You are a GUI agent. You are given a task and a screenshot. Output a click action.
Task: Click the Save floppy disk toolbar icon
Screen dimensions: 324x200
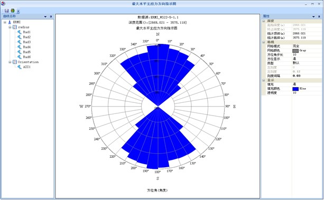[7, 11]
